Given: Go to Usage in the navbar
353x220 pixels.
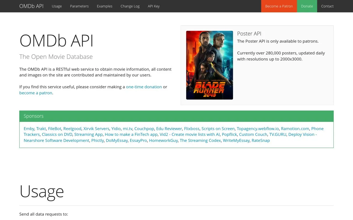Looking at the screenshot, I should (57, 6).
